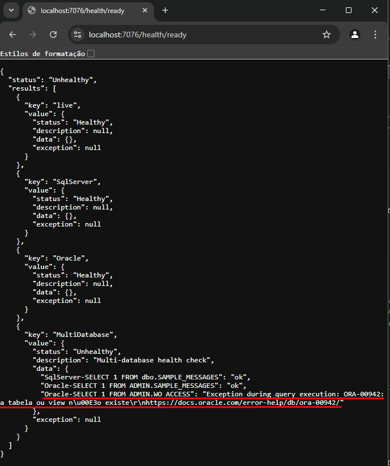Reload the health/ready page
The height and width of the screenshot is (466, 390).
tap(53, 35)
